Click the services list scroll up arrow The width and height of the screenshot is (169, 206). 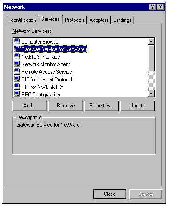click(151, 41)
